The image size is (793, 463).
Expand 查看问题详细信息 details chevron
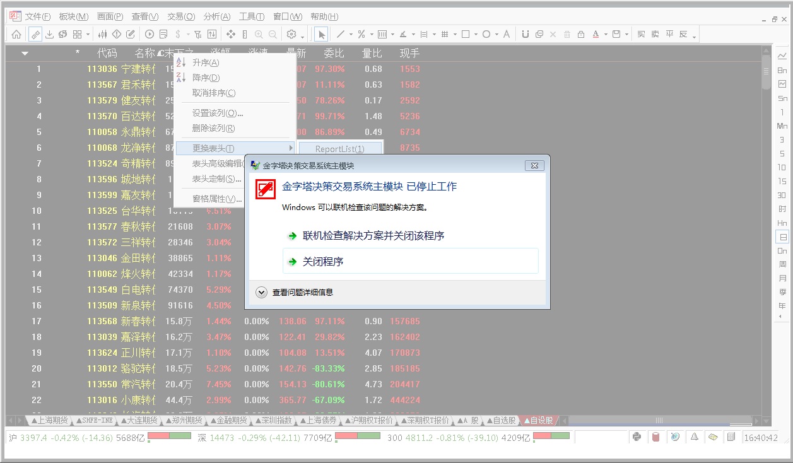262,292
